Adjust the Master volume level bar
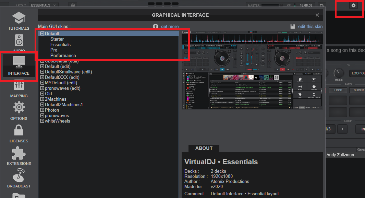Image resolution: width=365 pixels, height=198 pixels. coord(270,5)
